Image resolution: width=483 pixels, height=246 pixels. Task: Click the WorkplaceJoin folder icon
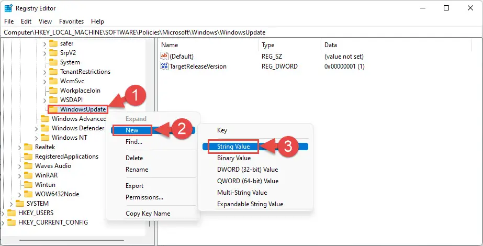point(53,91)
